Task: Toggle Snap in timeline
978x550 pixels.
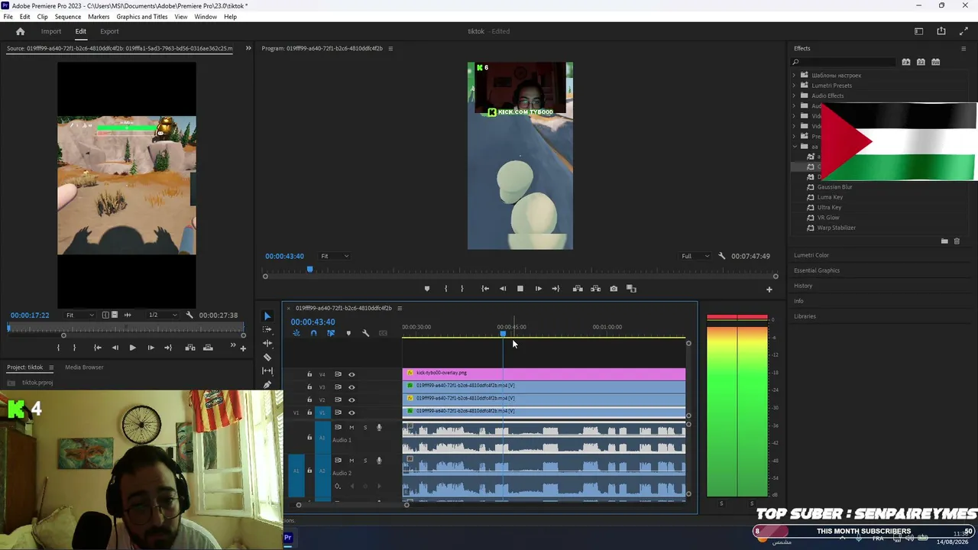Action: tap(313, 333)
